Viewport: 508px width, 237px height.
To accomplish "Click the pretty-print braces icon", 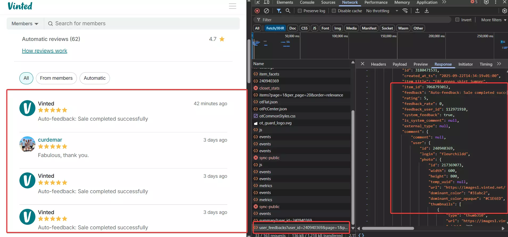I will point(361,235).
